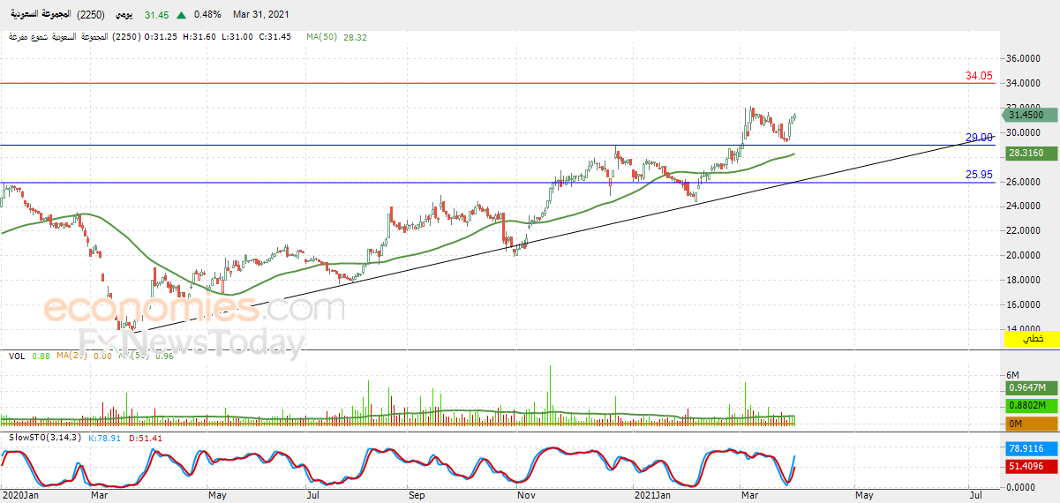
Task: Click the SlowSTO(3,14,3) indicator label
Action: tap(41, 437)
